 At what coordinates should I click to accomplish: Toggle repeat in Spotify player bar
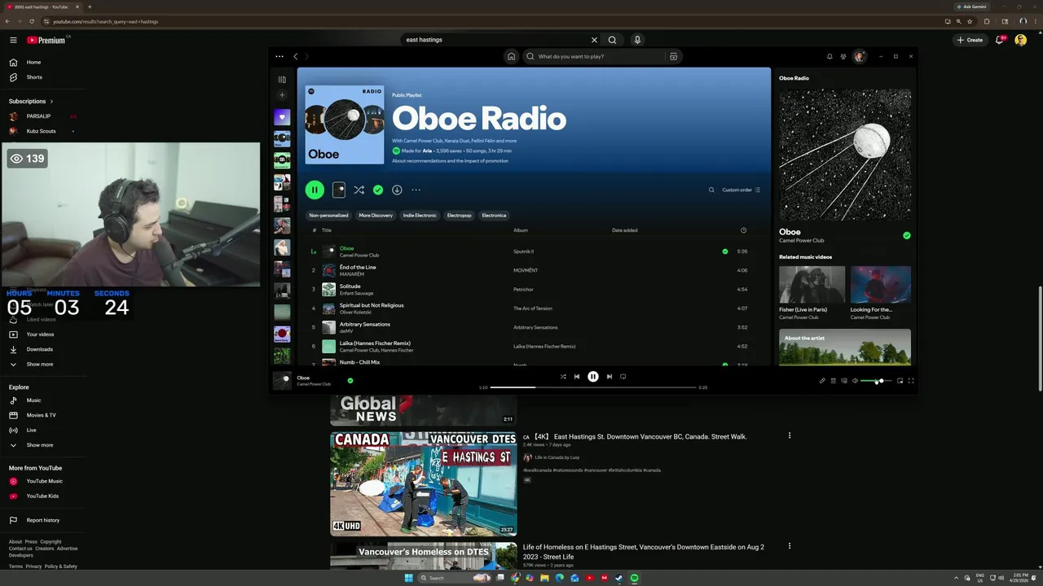pyautogui.click(x=623, y=377)
